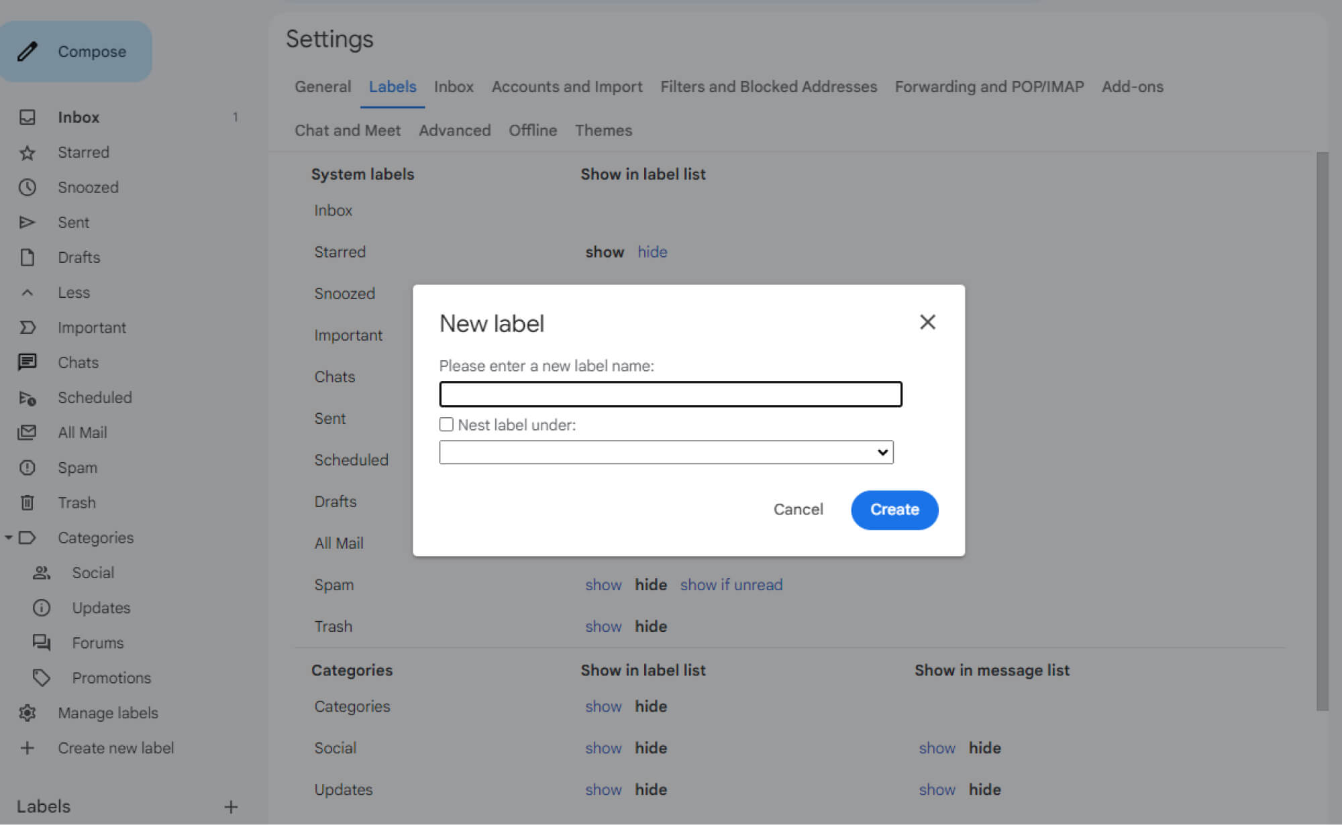
Task: Click the Scheduled send icon in sidebar
Action: [x=27, y=398]
